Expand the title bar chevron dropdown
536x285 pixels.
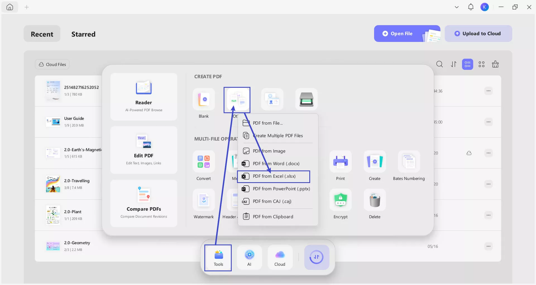(x=457, y=7)
